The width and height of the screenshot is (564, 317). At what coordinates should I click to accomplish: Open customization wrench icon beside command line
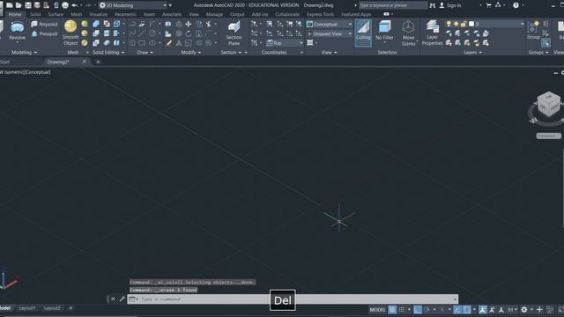(122, 299)
